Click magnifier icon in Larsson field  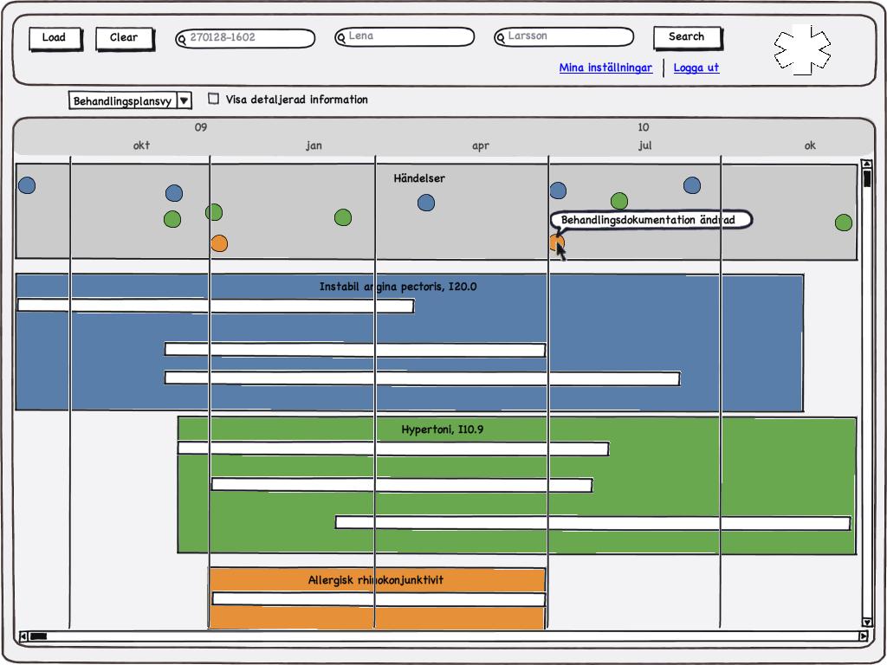tap(501, 38)
